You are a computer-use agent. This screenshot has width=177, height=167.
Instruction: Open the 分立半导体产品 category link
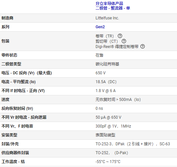109,4
